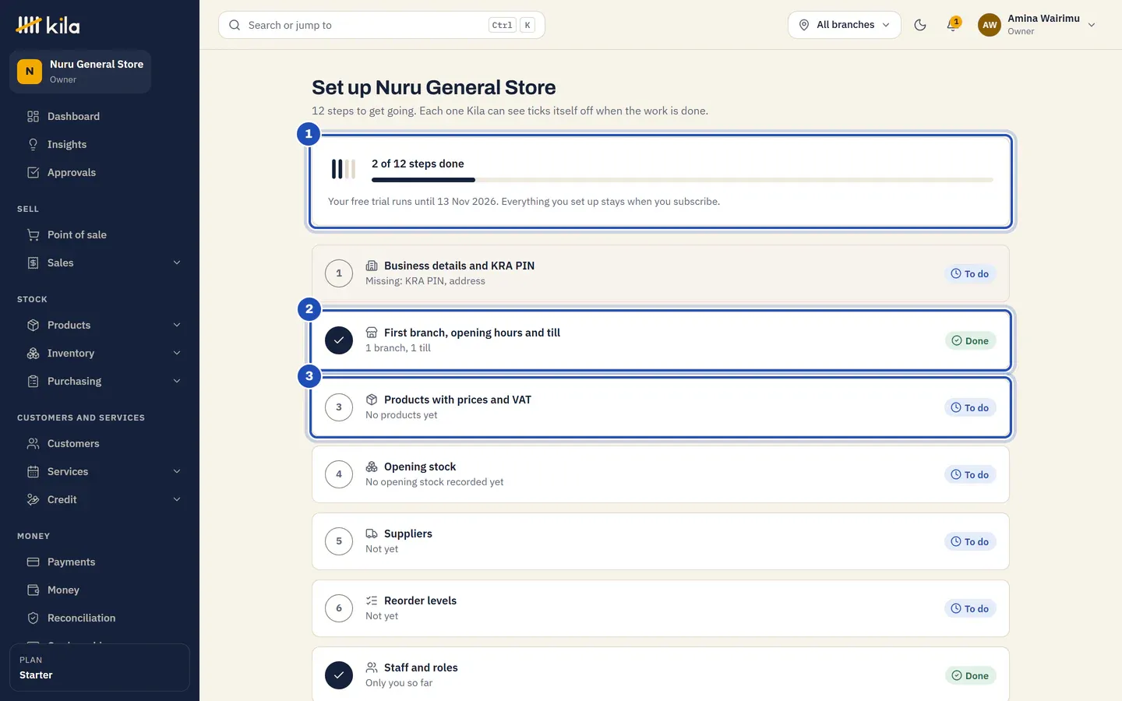Click the Staff and roles checkmark circle

tap(339, 675)
